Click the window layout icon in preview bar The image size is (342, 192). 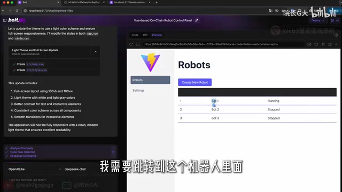tap(316, 44)
